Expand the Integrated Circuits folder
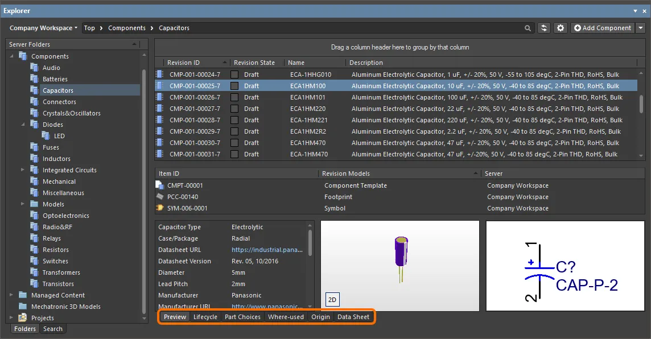This screenshot has width=651, height=339. point(23,170)
